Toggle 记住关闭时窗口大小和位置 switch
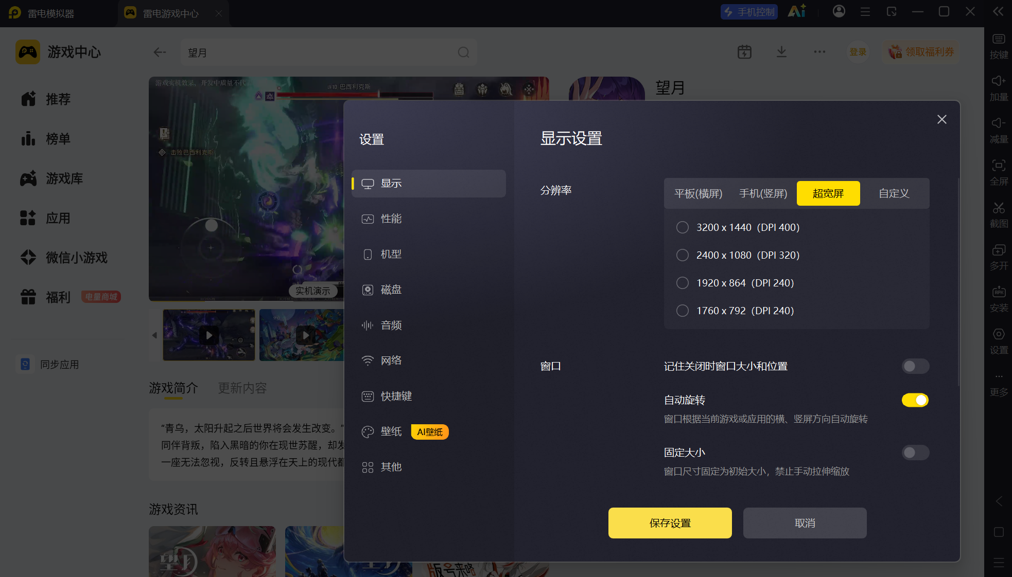This screenshot has width=1012, height=577. click(x=915, y=366)
